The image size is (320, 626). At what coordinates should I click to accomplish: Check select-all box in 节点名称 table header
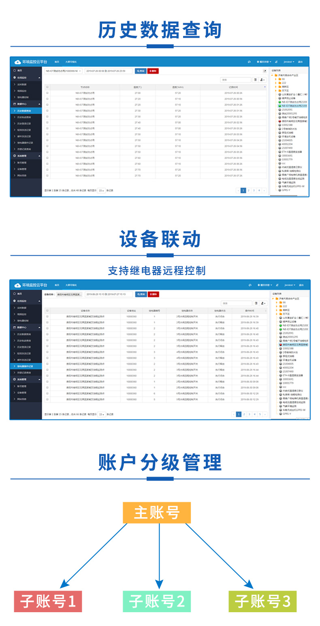coord(47,87)
